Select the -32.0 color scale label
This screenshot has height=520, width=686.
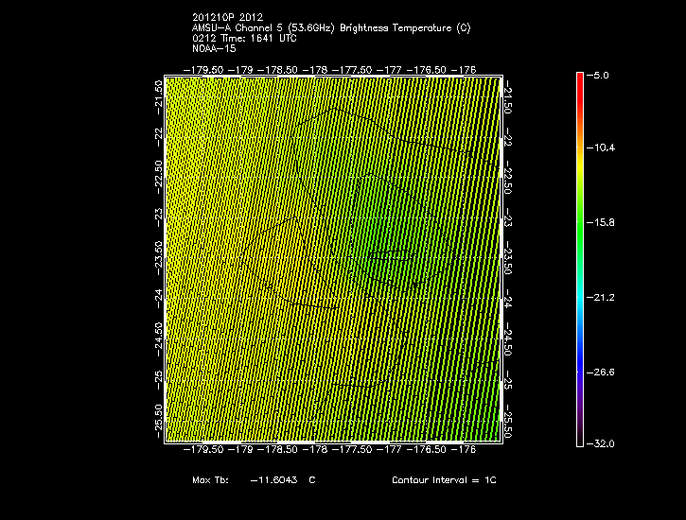point(603,443)
